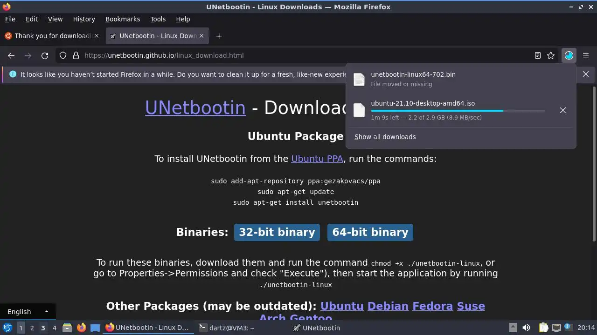Download the 64-bit binary

pyautogui.click(x=370, y=232)
